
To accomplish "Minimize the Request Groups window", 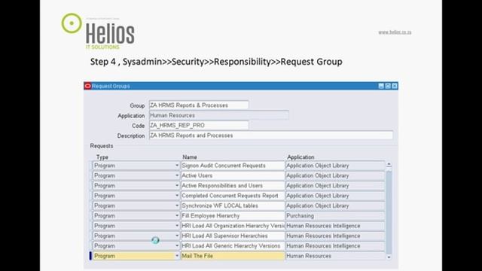I will pos(381,86).
